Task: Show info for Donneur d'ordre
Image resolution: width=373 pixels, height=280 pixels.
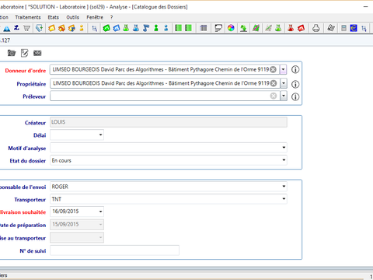Action: [x=295, y=69]
